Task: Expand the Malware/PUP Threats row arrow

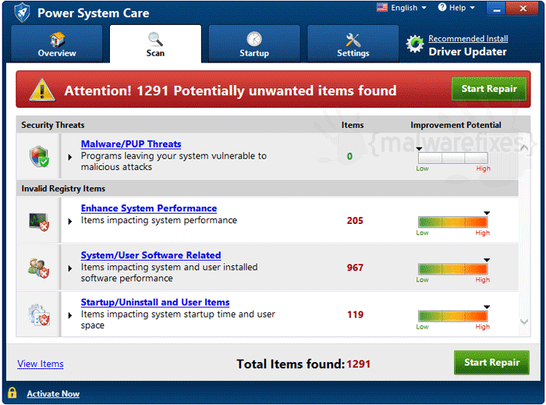Action: tap(70, 157)
